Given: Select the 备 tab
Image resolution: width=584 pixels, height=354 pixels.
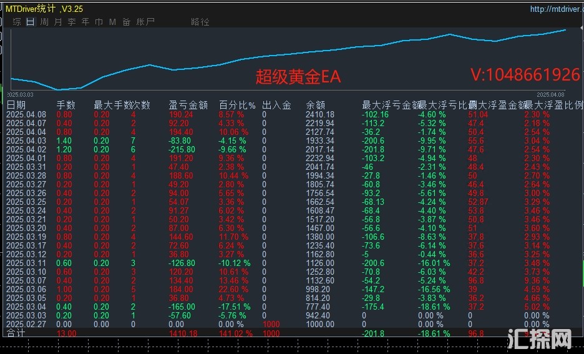Looking at the screenshot, I should click(126, 22).
